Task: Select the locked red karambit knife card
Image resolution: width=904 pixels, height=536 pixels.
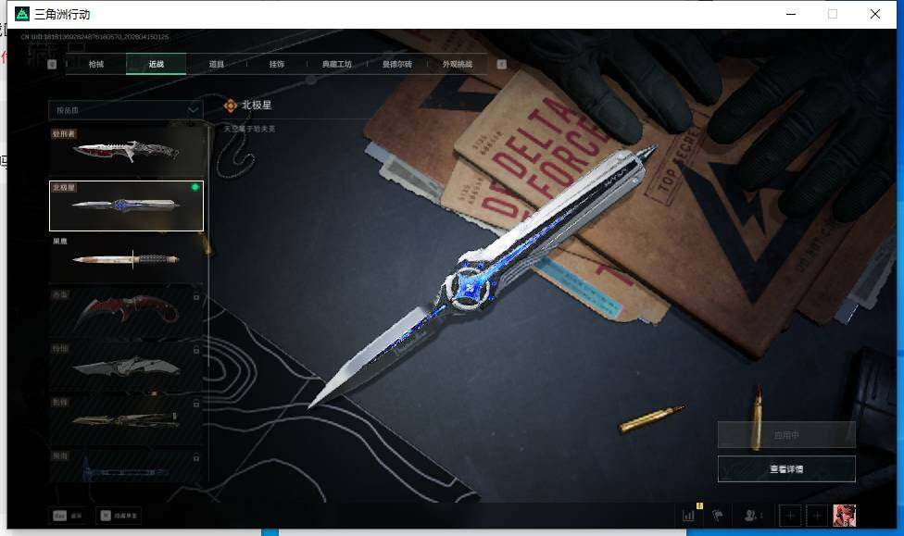Action: (126, 313)
